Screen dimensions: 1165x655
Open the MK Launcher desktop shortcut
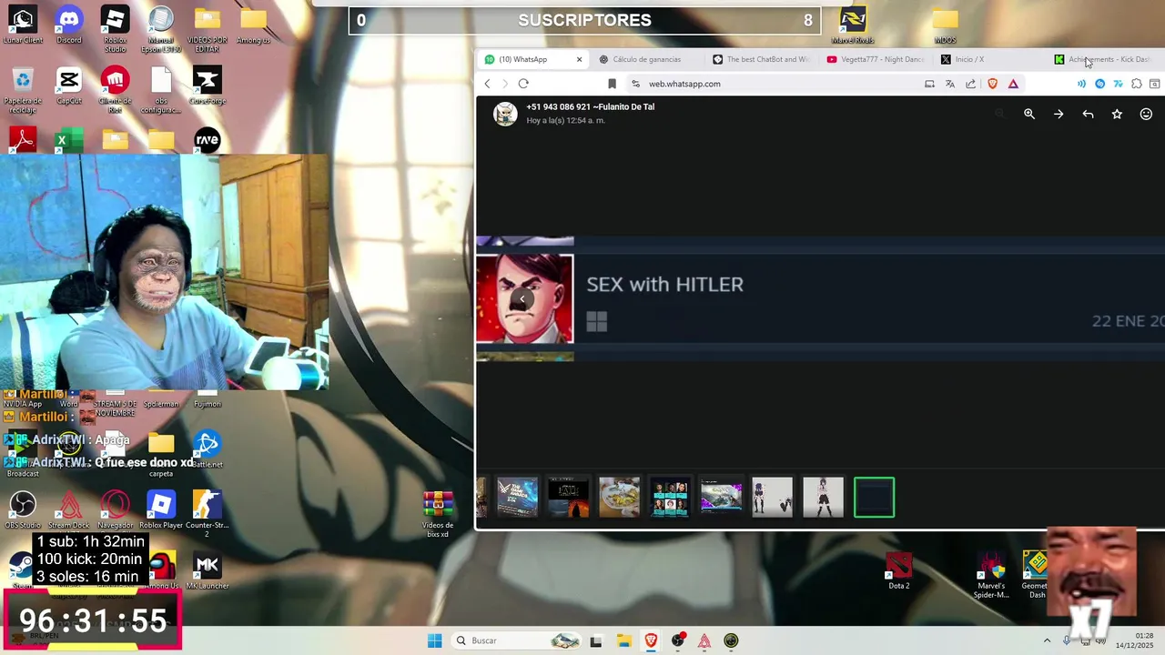[208, 570]
